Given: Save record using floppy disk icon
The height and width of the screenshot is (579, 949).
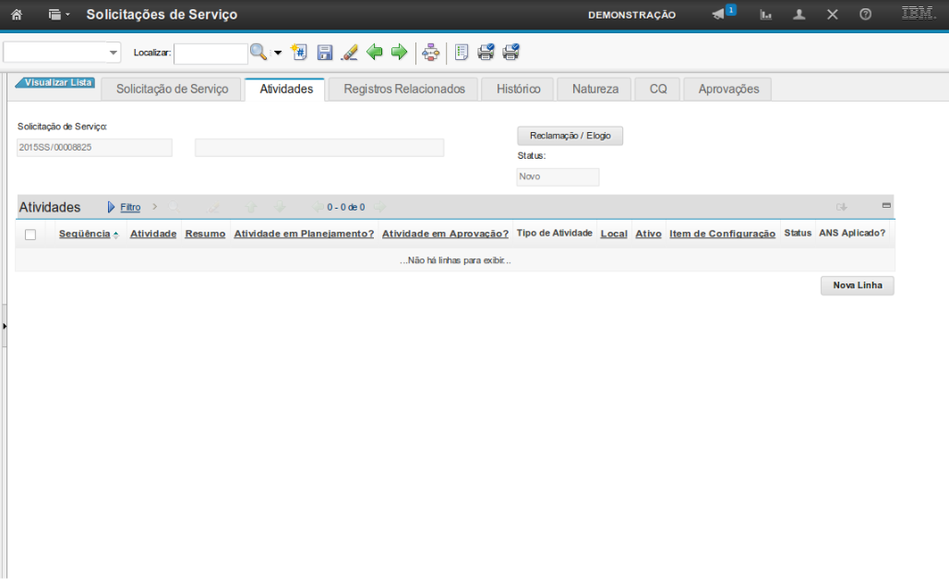Looking at the screenshot, I should [x=324, y=53].
